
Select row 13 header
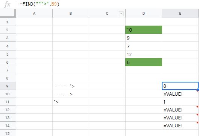[x=8, y=118]
